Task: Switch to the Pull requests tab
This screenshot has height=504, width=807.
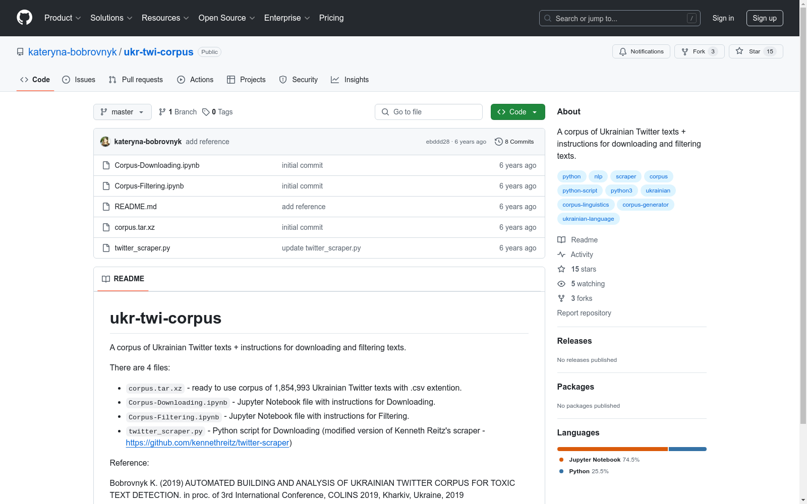Action: 136,80
